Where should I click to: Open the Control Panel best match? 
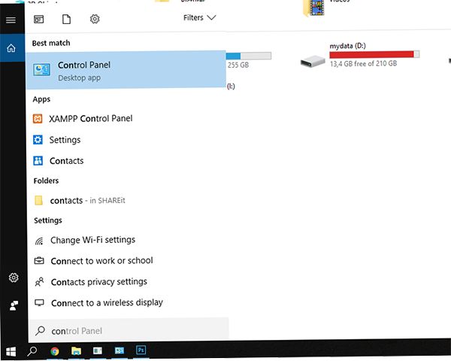[126, 71]
